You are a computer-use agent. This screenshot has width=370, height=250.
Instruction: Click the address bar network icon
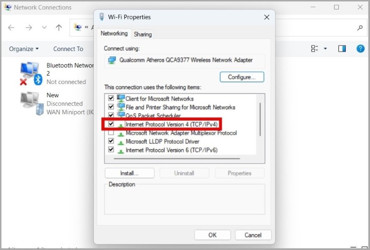coord(78,28)
